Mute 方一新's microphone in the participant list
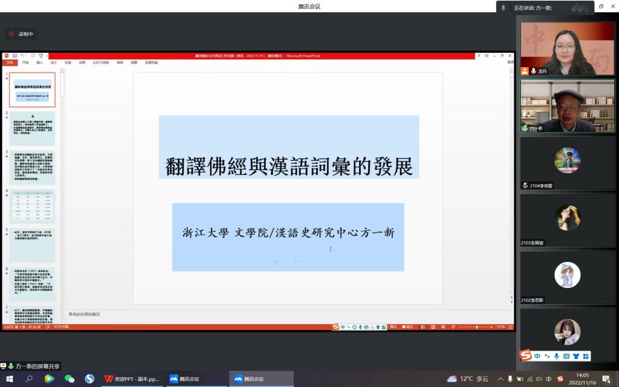 tap(525, 128)
